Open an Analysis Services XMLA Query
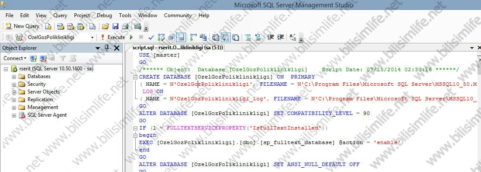 (81, 26)
